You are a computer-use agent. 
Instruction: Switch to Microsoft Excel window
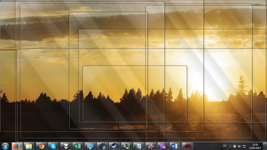tap(77, 146)
